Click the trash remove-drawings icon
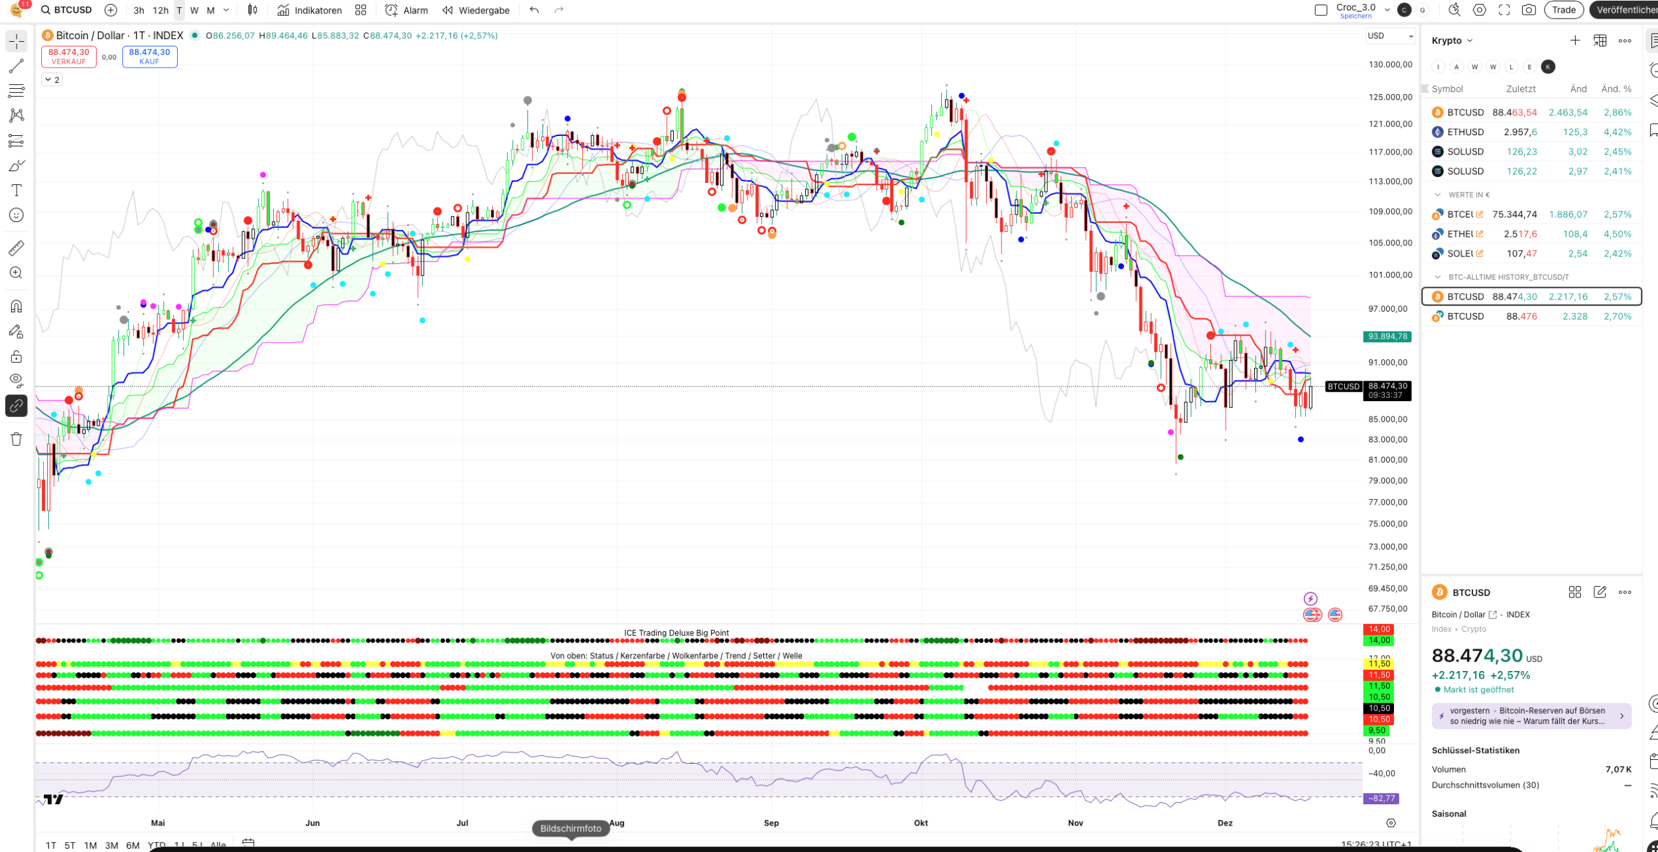This screenshot has width=1658, height=852. click(x=17, y=439)
